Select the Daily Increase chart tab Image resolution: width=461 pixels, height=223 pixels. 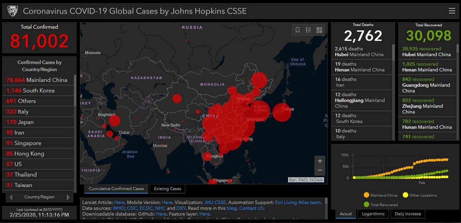coord(408,214)
